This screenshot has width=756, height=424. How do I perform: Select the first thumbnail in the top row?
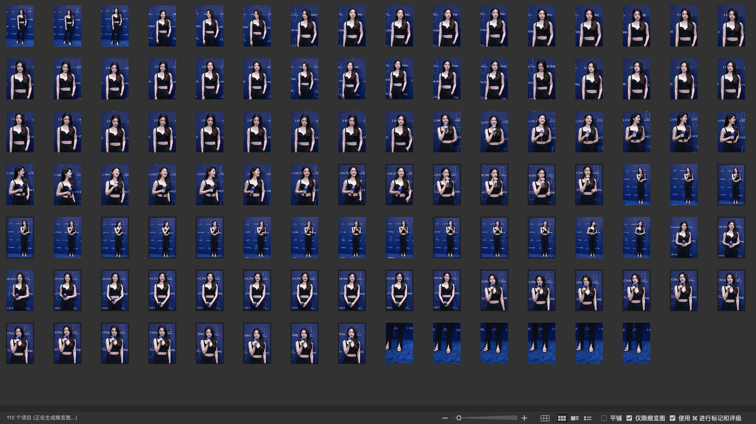point(20,26)
